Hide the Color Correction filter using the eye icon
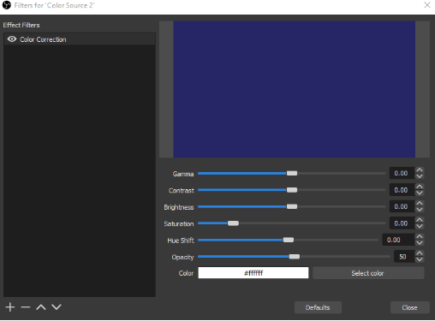435x321 pixels. [x=12, y=39]
